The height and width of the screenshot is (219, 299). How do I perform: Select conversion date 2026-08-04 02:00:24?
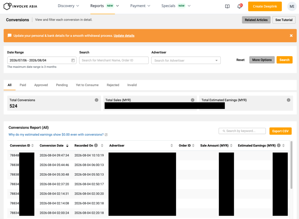54,213
